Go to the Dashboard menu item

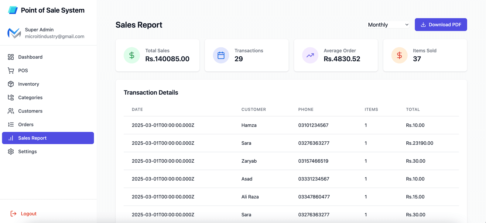point(48,57)
